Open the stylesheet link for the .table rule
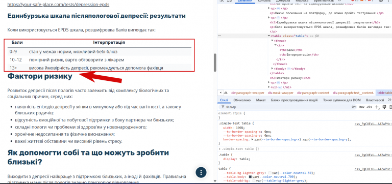This screenshot has height=184, width=392. tap(373, 155)
